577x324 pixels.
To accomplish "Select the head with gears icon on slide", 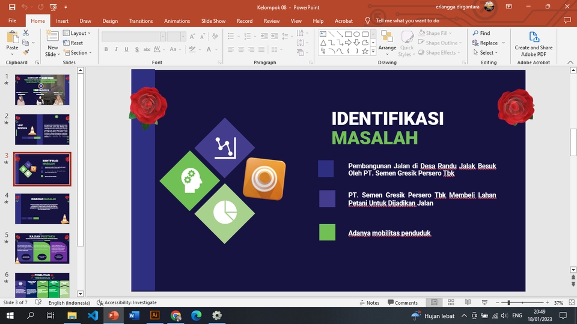I will [190, 181].
